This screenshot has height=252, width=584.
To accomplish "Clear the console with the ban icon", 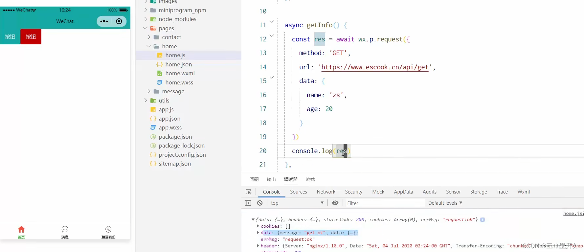I will (260, 203).
